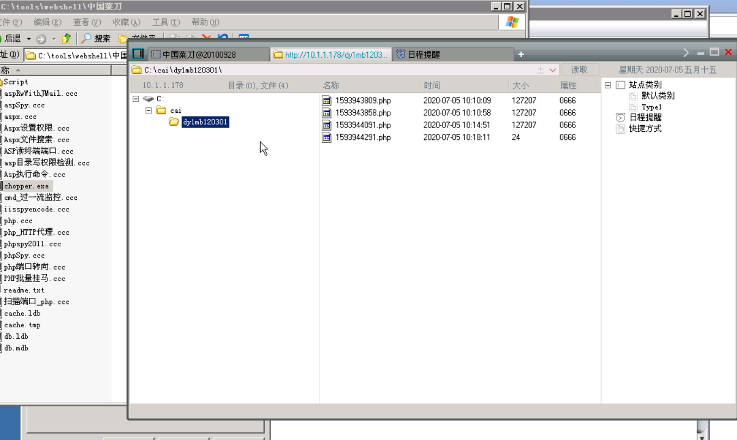737x440 pixels.
Task: Select Type1 in site categories
Action: pyautogui.click(x=652, y=107)
